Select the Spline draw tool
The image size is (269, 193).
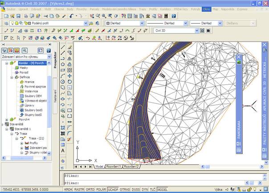tap(63, 93)
